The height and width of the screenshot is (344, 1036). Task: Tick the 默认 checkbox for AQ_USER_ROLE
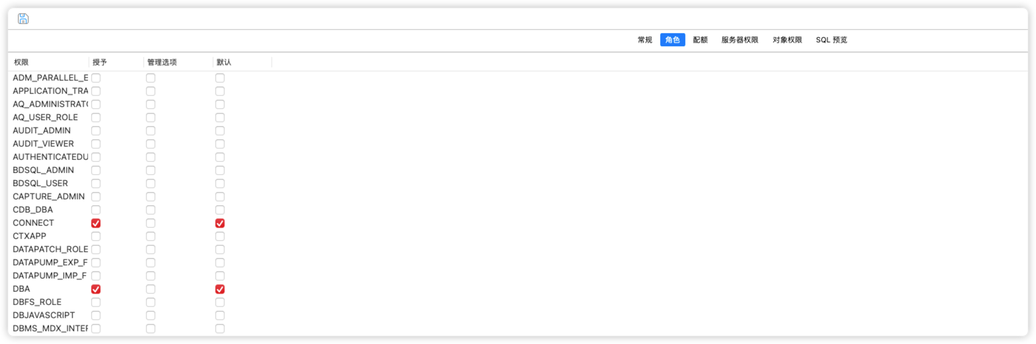click(220, 118)
